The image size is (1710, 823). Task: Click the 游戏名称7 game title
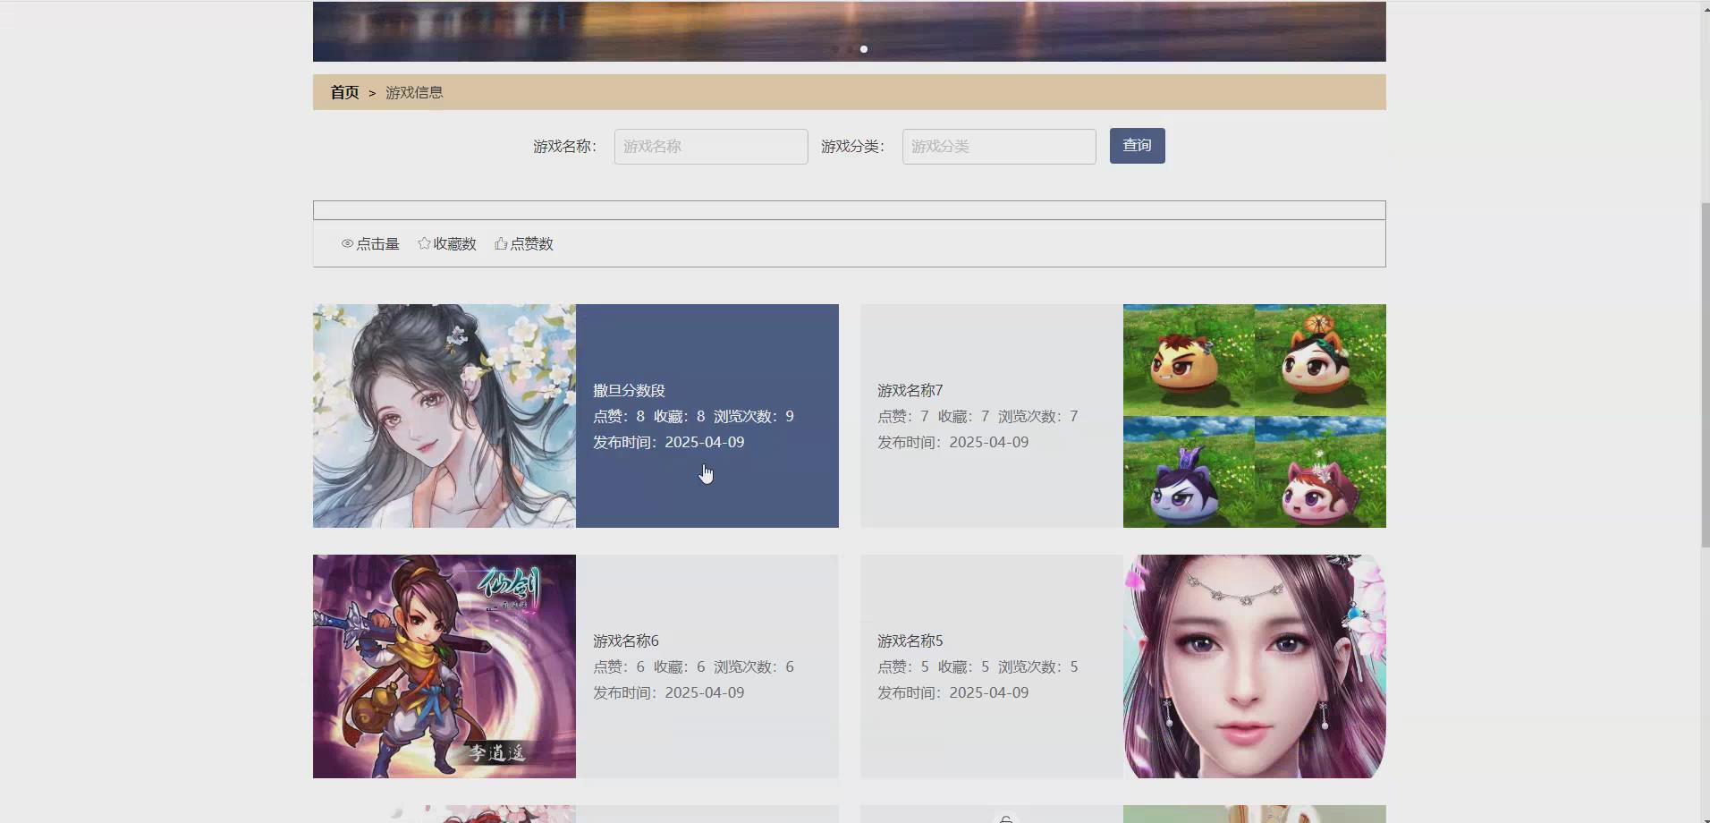[910, 390]
